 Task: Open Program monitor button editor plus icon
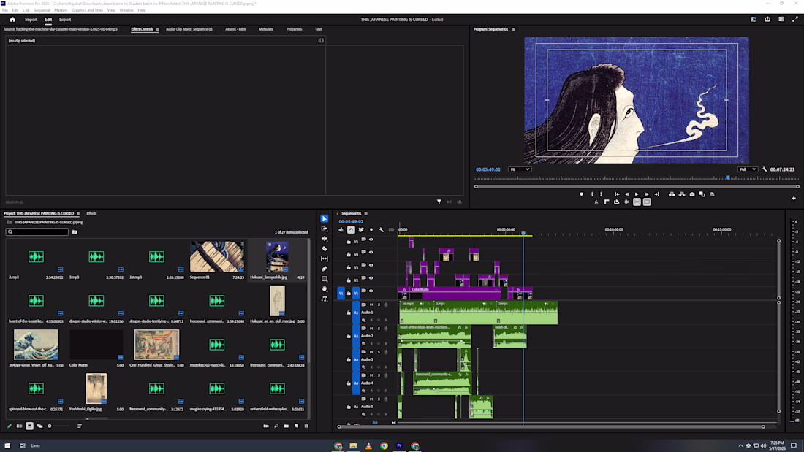point(794,199)
